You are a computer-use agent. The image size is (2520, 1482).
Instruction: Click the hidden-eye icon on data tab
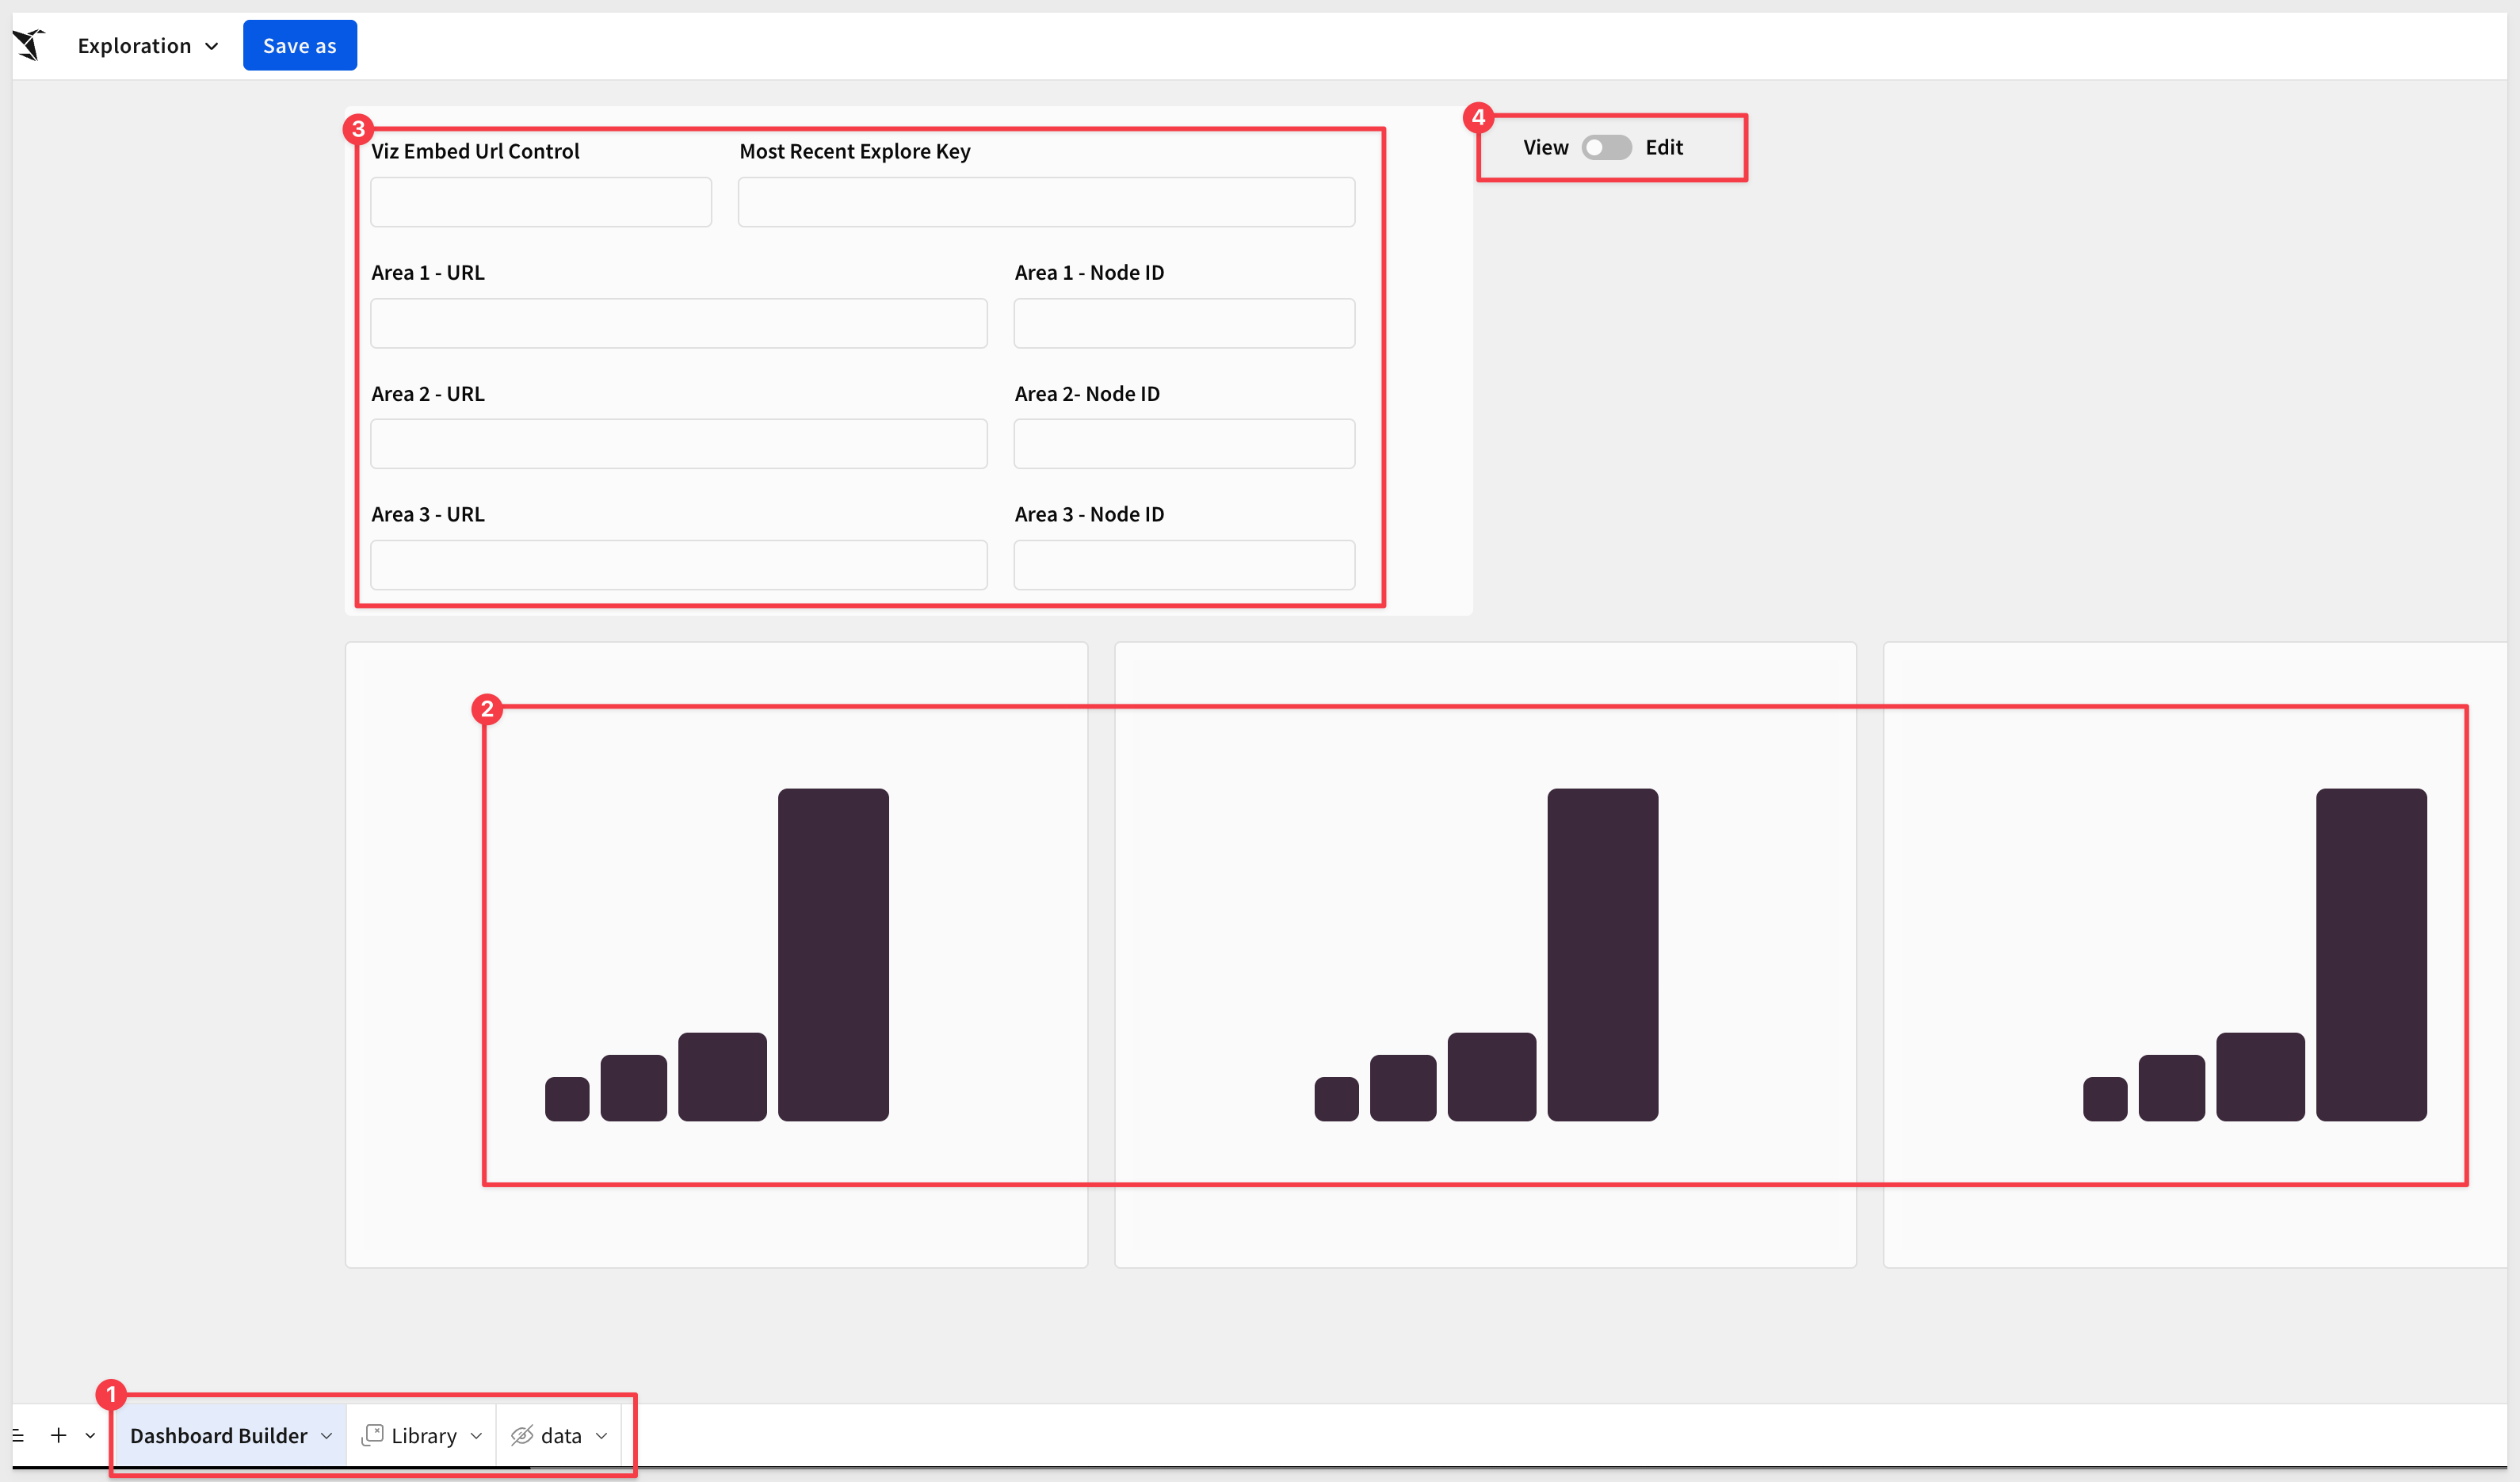[522, 1435]
